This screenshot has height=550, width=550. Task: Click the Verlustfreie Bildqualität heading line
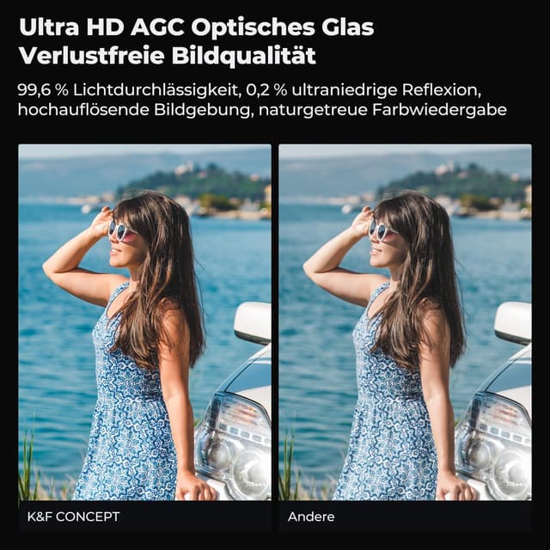168,56
